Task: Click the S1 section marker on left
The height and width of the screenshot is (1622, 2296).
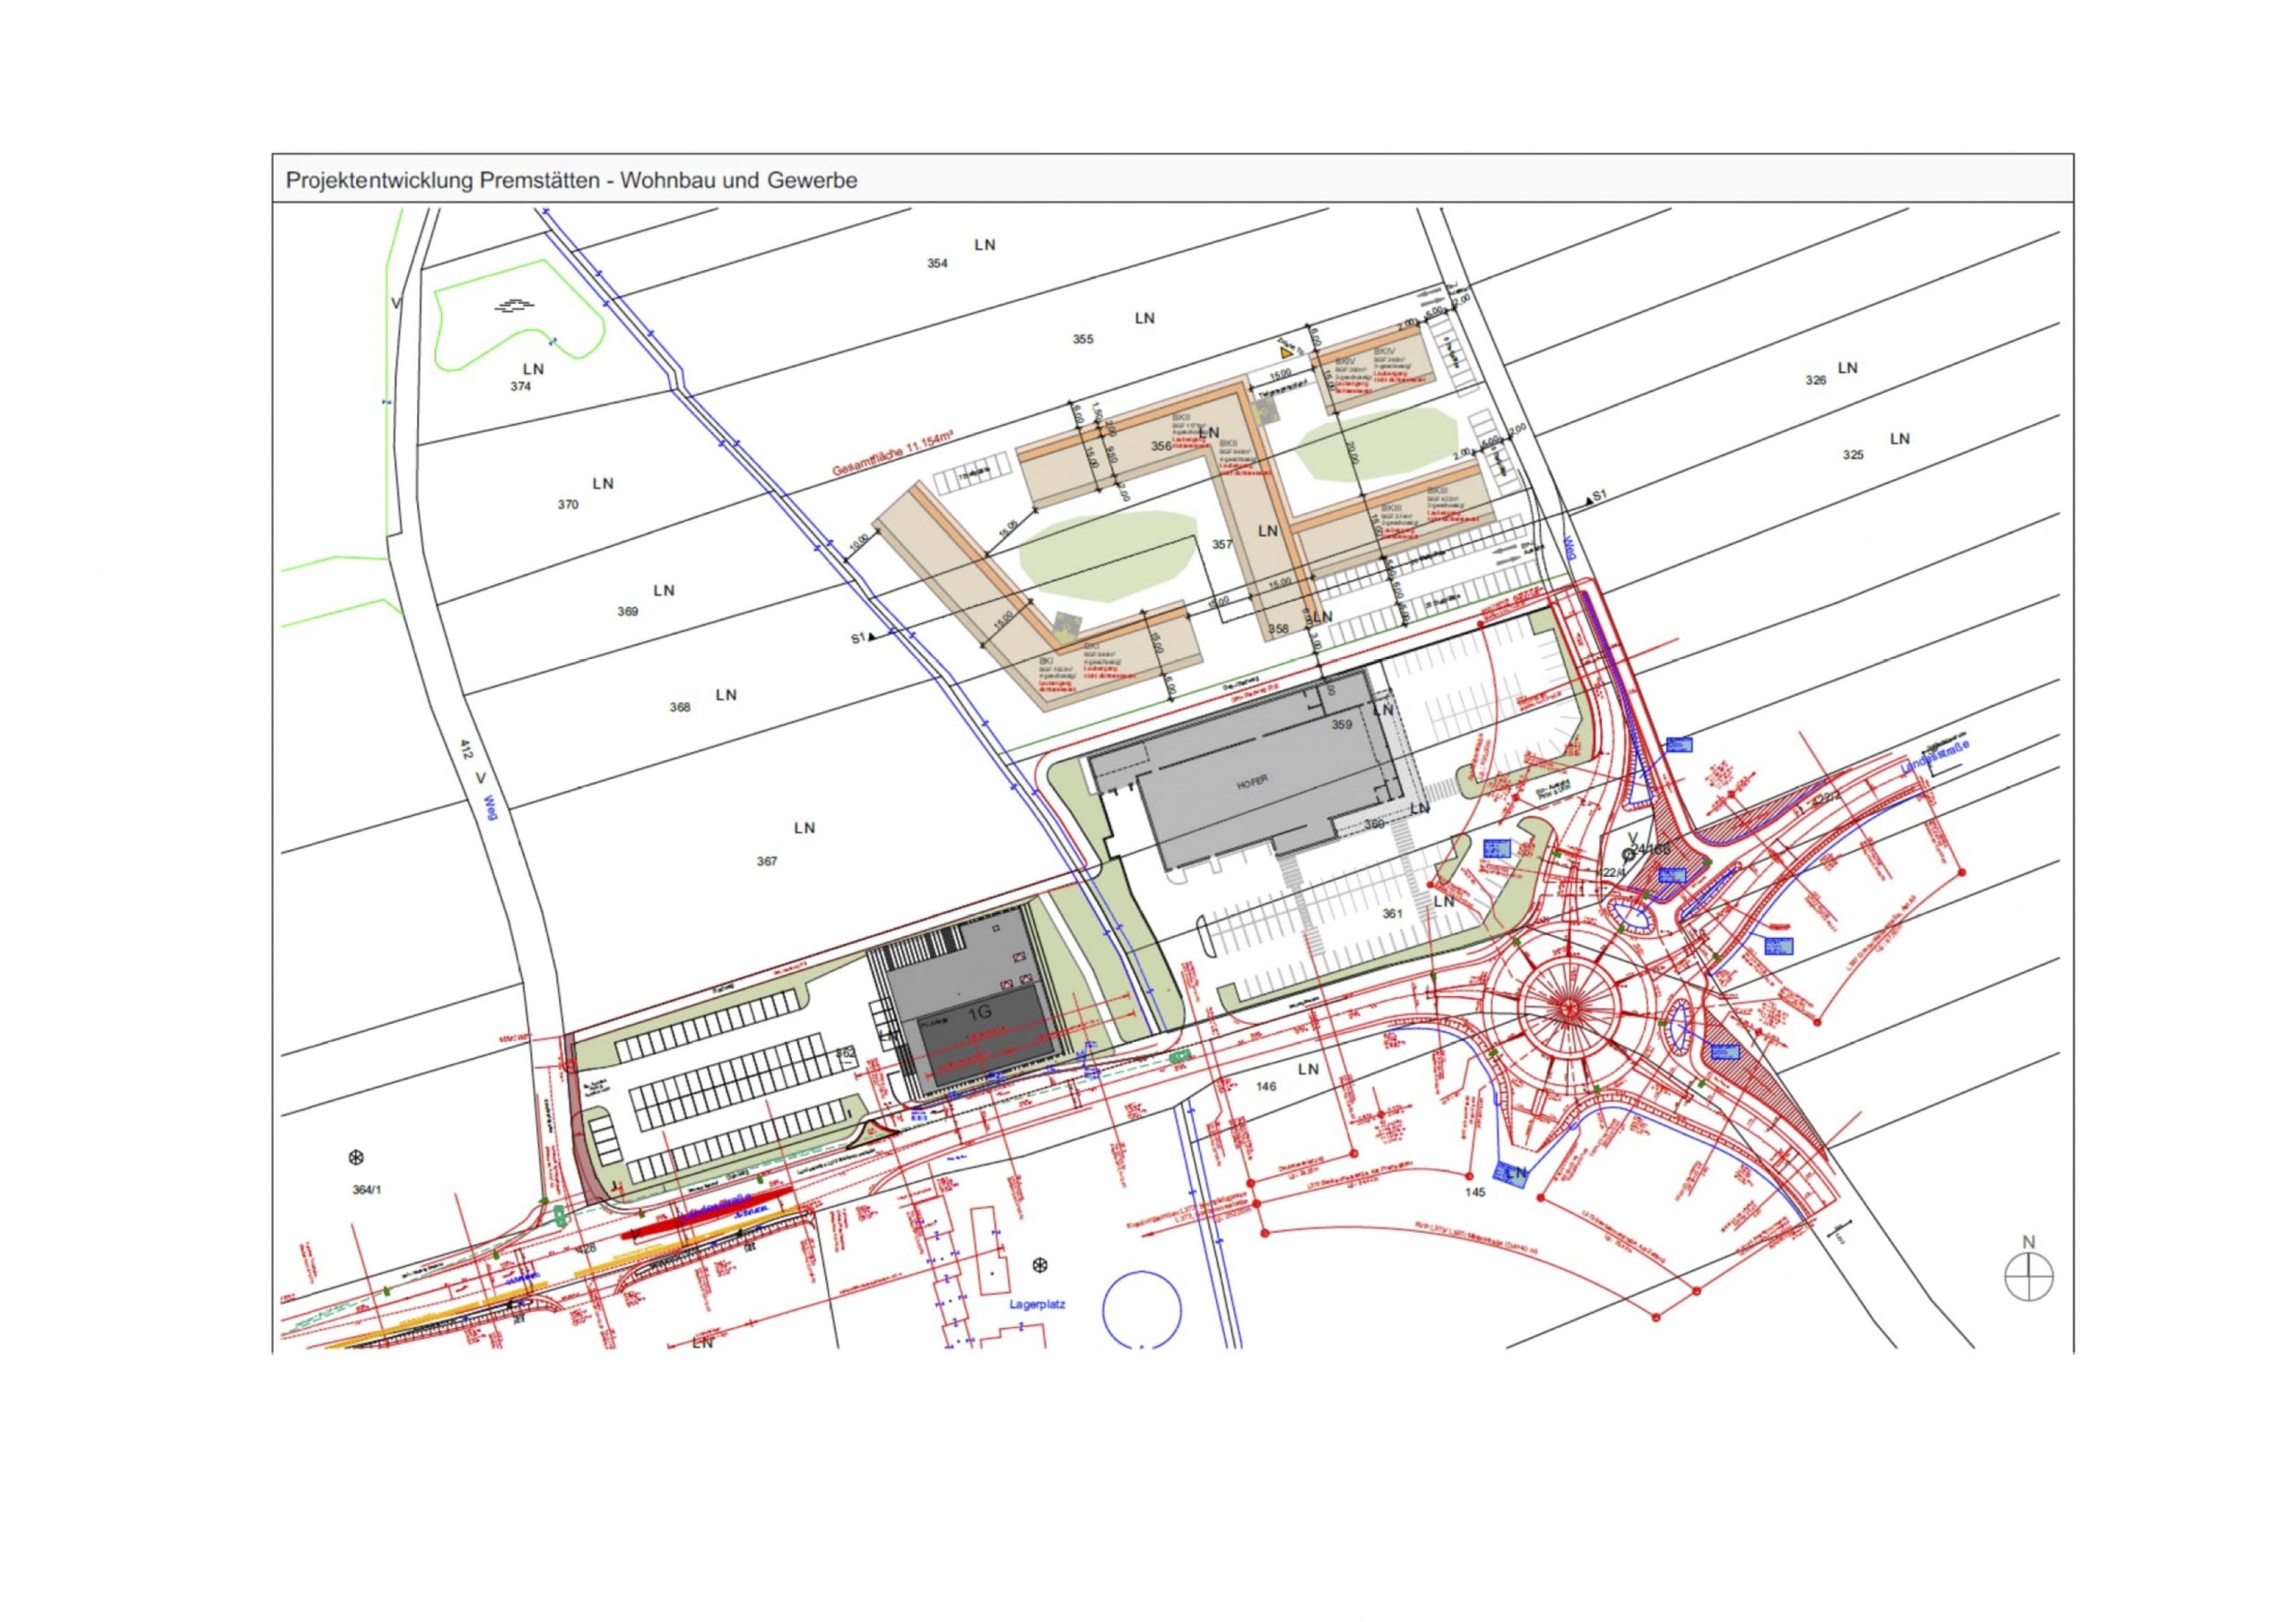Action: pos(861,638)
